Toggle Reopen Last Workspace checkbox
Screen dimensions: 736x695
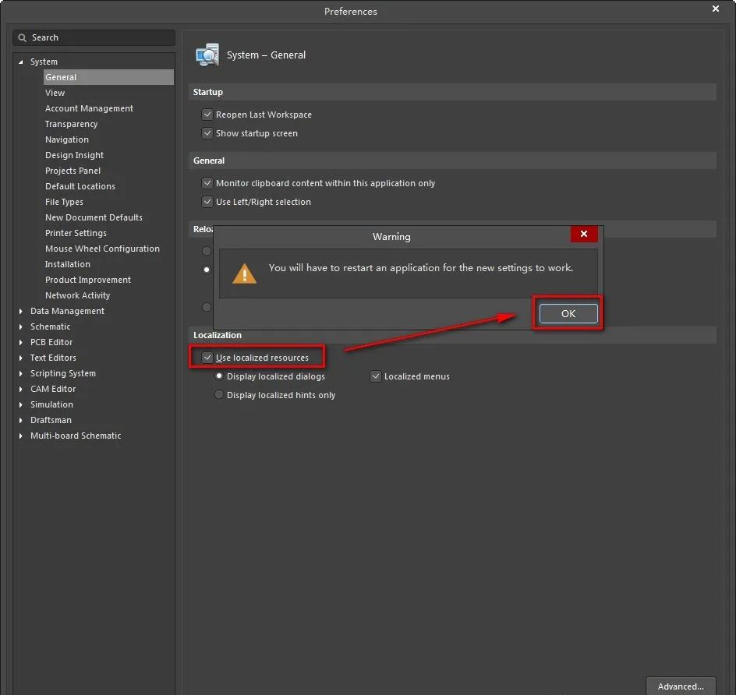[207, 115]
